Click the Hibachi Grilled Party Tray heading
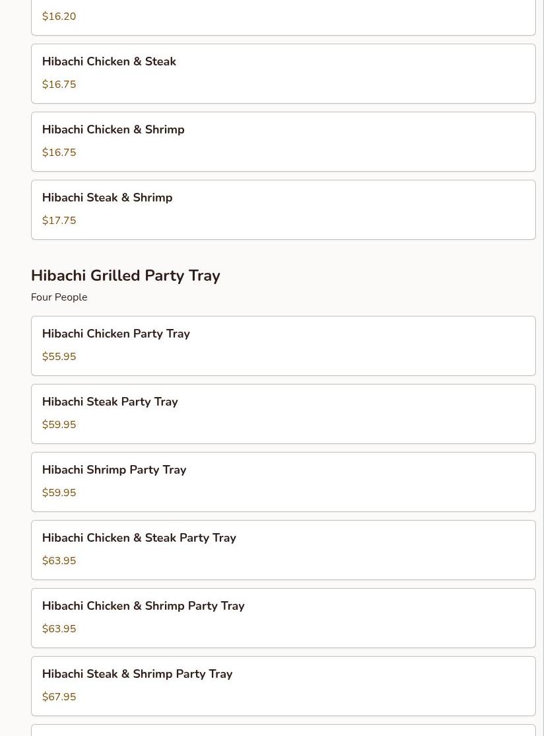This screenshot has height=736, width=557. pos(125,276)
